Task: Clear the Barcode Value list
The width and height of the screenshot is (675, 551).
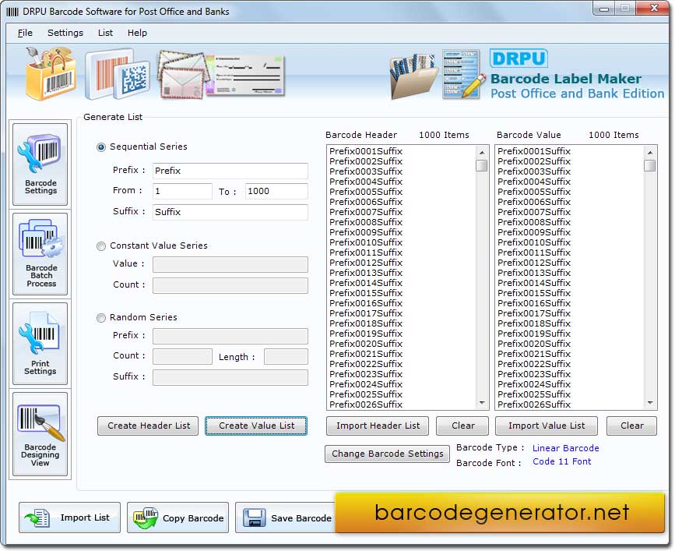Action: pos(631,426)
